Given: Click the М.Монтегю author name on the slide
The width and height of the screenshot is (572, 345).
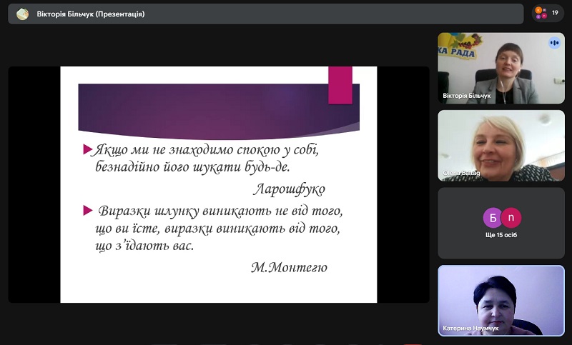Looking at the screenshot, I should coord(289,268).
